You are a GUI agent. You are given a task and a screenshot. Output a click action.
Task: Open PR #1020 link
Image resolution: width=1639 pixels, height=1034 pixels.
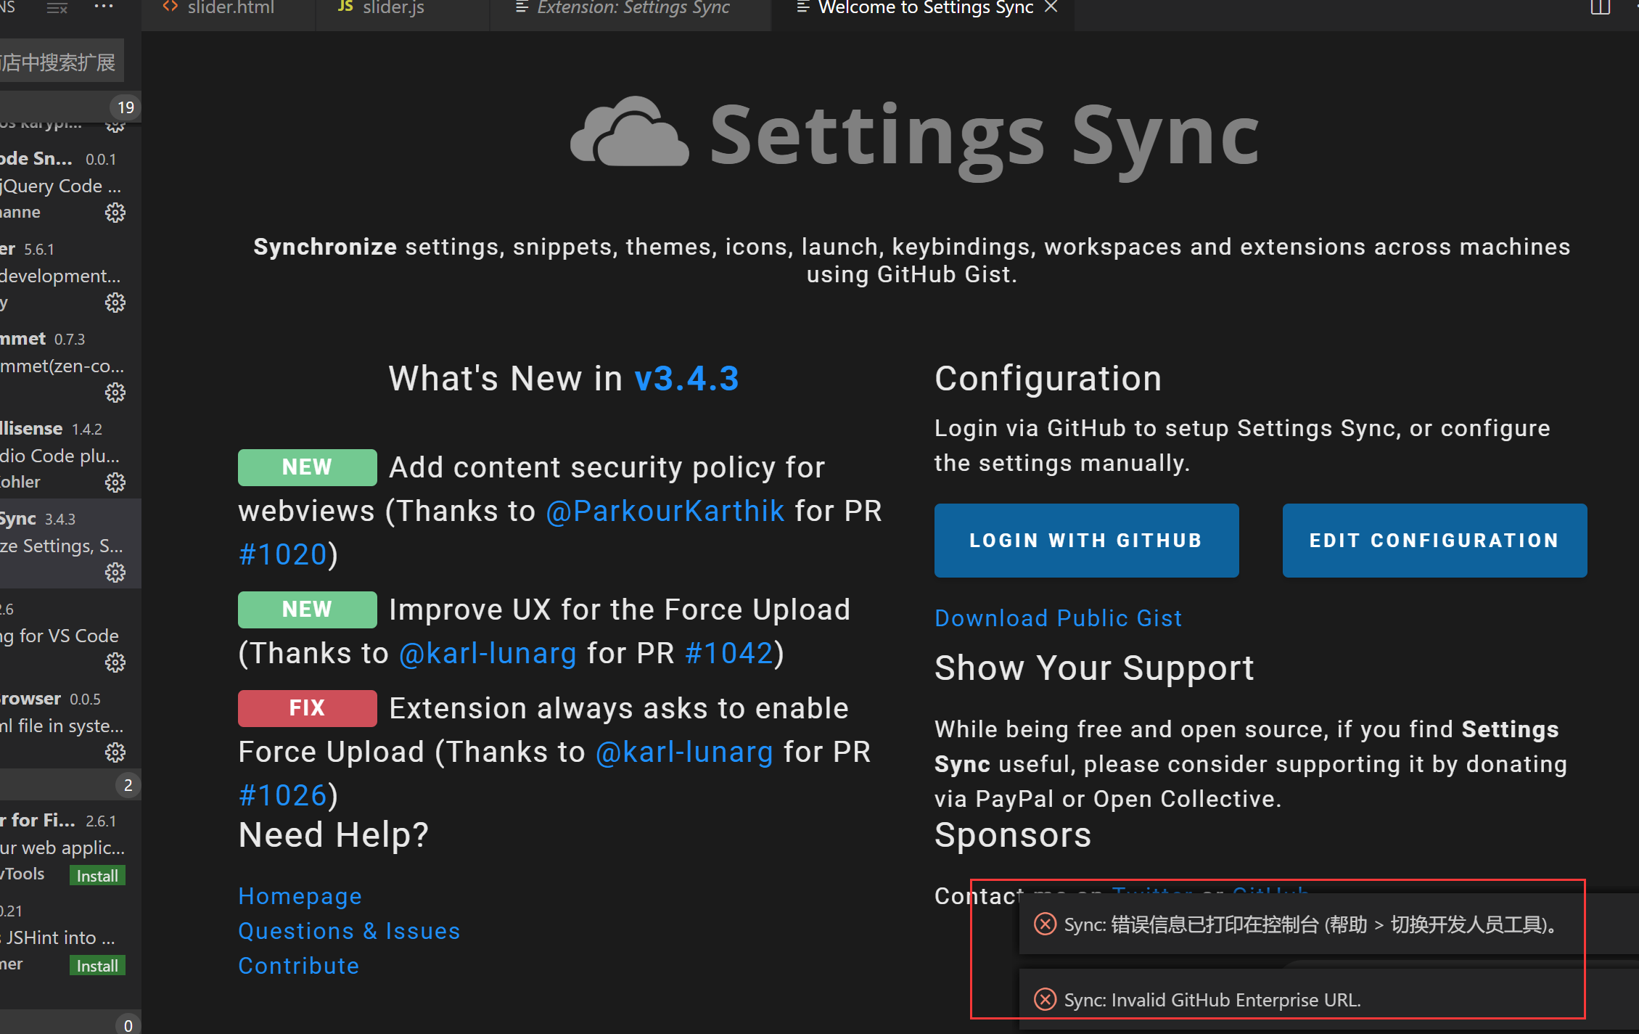(x=283, y=554)
